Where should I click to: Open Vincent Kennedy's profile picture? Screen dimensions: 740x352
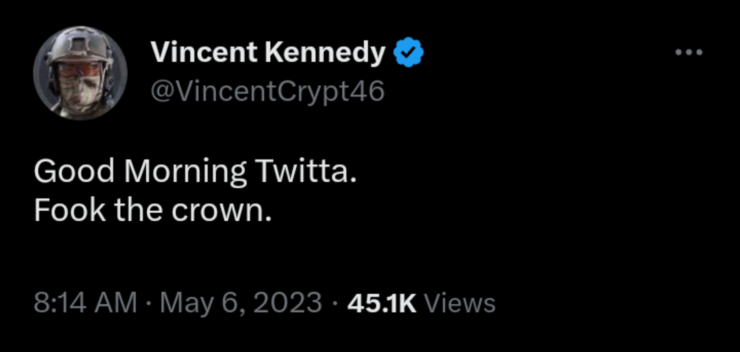click(80, 73)
